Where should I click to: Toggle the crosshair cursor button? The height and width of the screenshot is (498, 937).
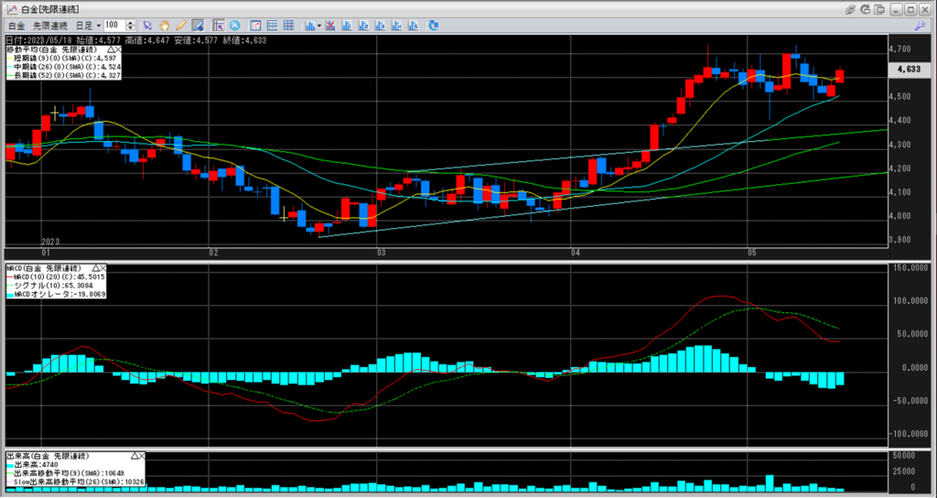pyautogui.click(x=219, y=25)
